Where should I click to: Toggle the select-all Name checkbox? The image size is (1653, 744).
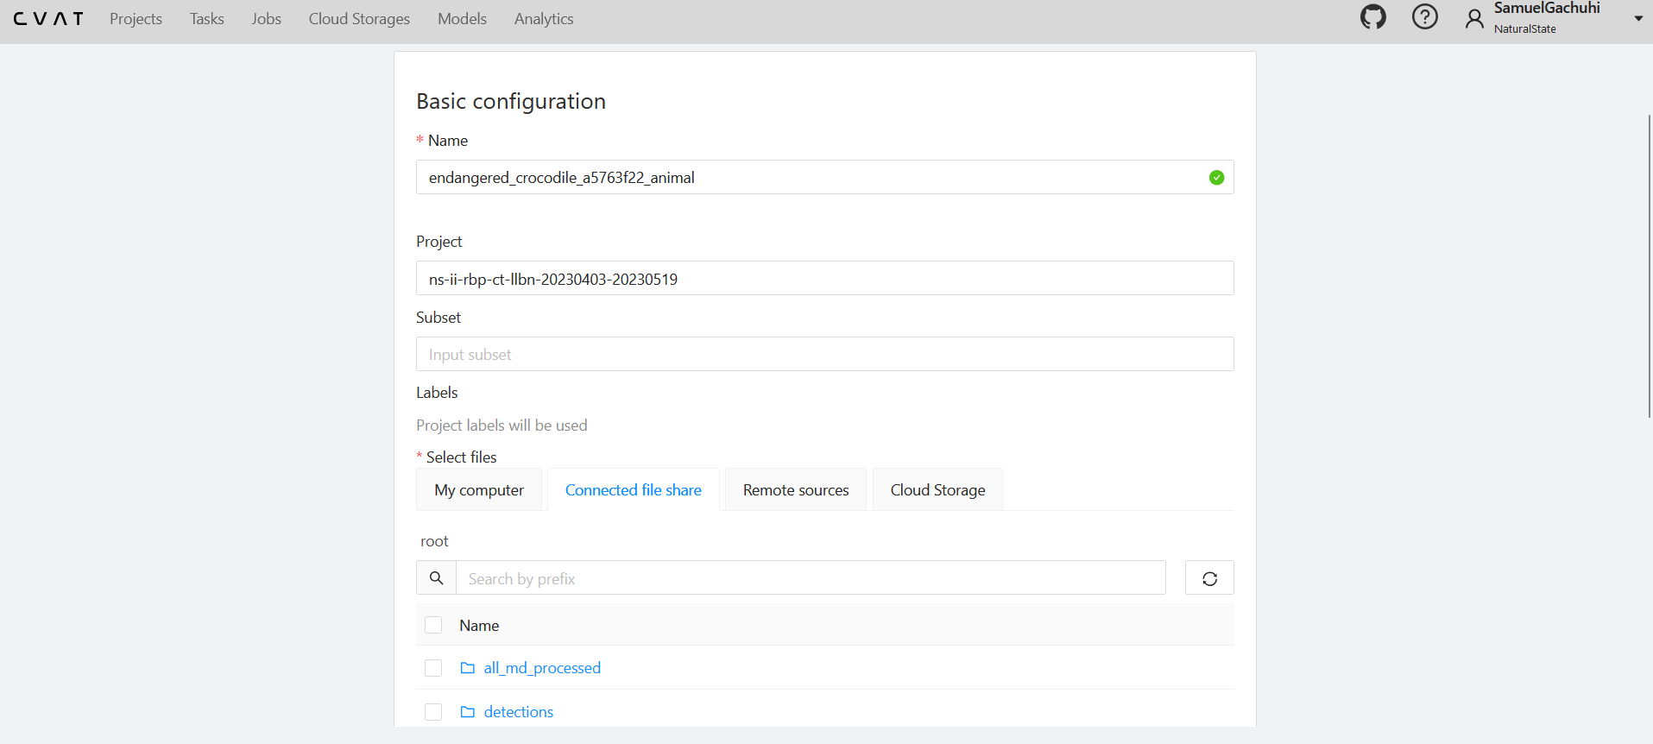[433, 625]
